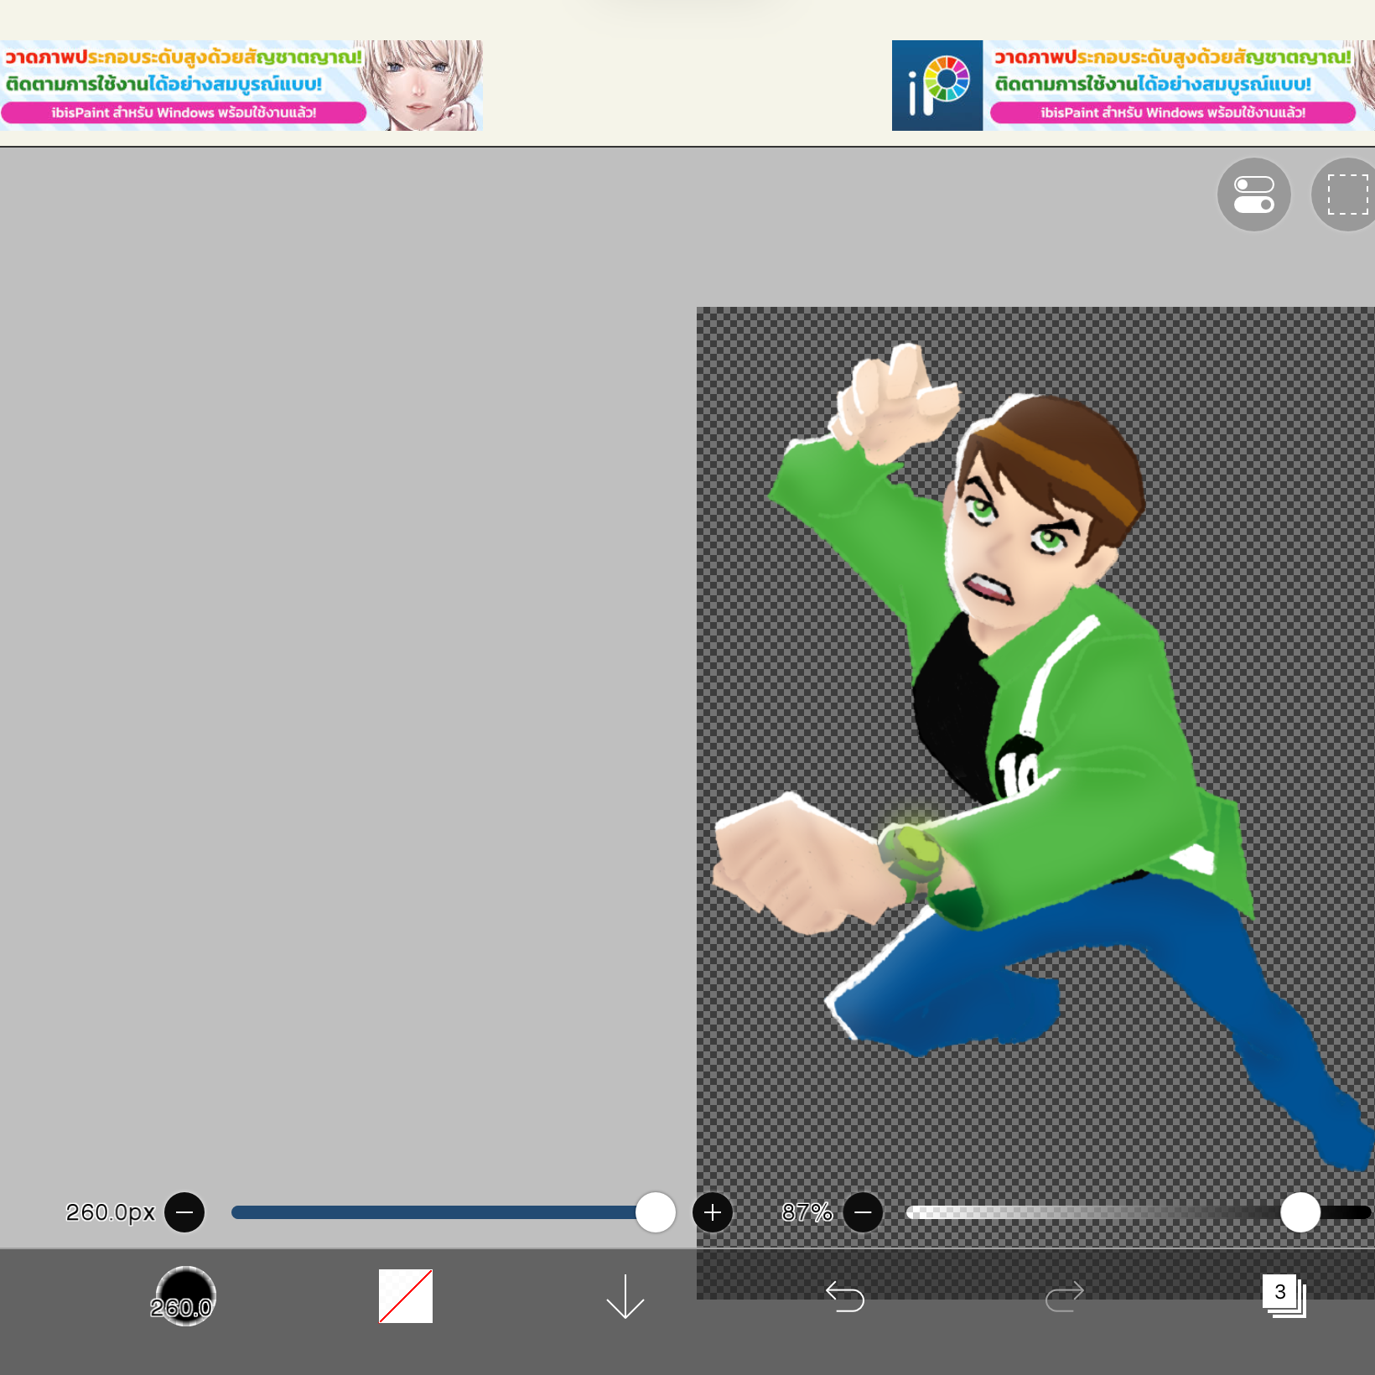Tap the pink ibisPaint Windows button on right ad

point(1172,112)
